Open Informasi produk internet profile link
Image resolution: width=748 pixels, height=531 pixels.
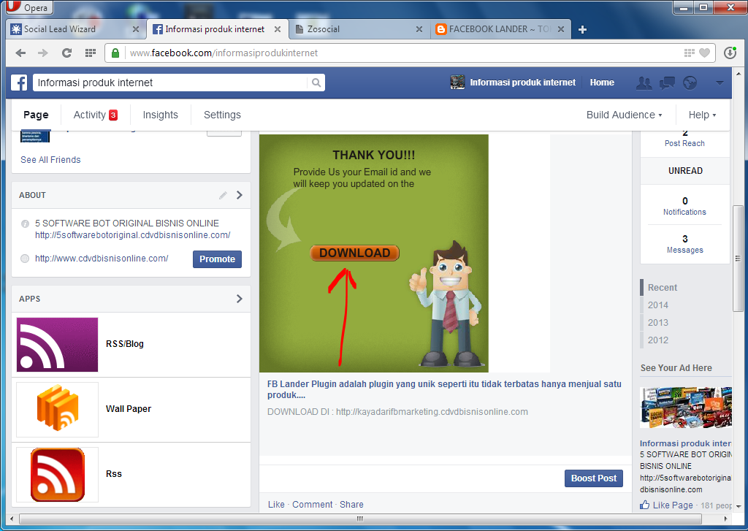click(x=513, y=82)
